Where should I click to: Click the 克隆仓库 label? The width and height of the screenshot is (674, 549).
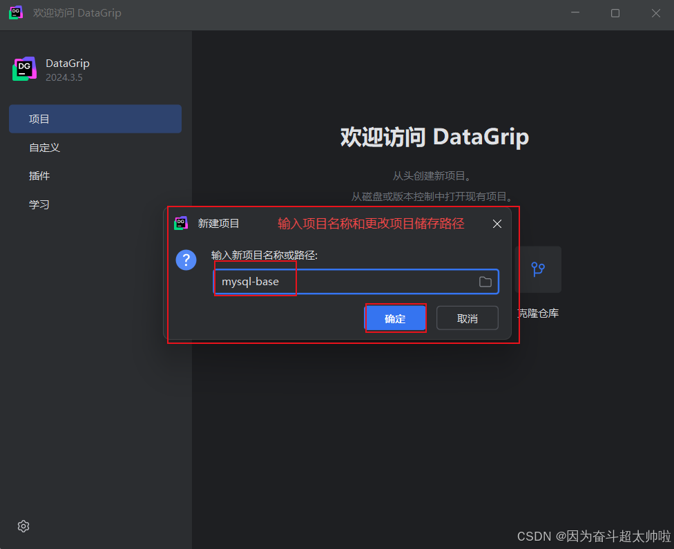[x=538, y=314]
